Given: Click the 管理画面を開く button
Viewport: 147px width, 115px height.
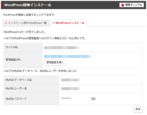Looking at the screenshot, I should tap(55, 62).
